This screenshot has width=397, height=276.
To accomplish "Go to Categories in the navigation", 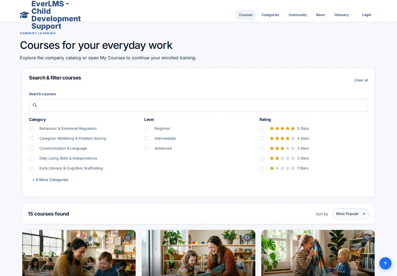I will [270, 15].
